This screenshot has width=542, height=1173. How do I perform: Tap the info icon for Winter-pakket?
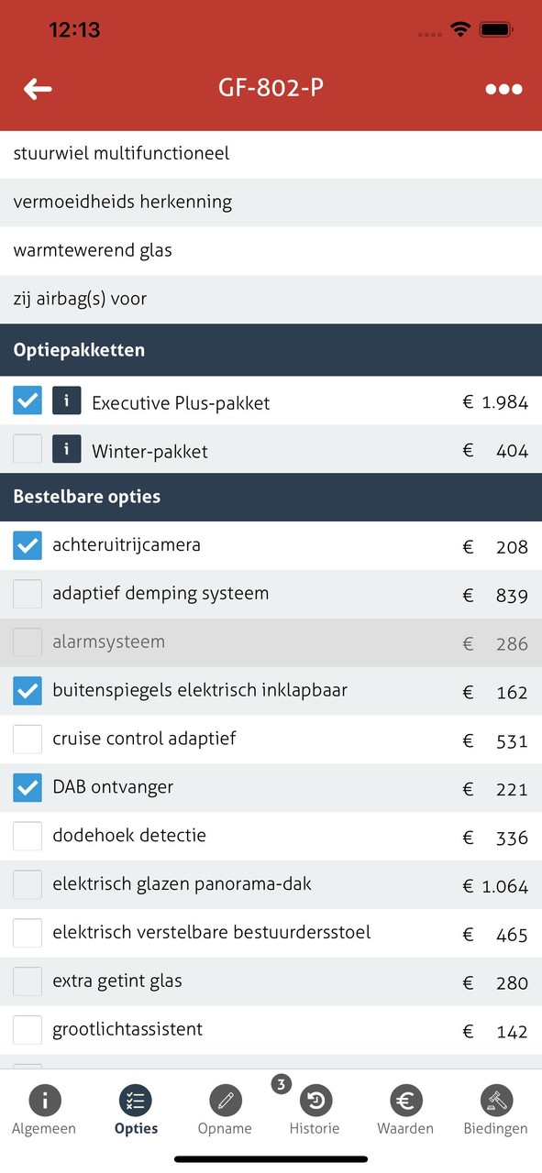click(x=66, y=449)
